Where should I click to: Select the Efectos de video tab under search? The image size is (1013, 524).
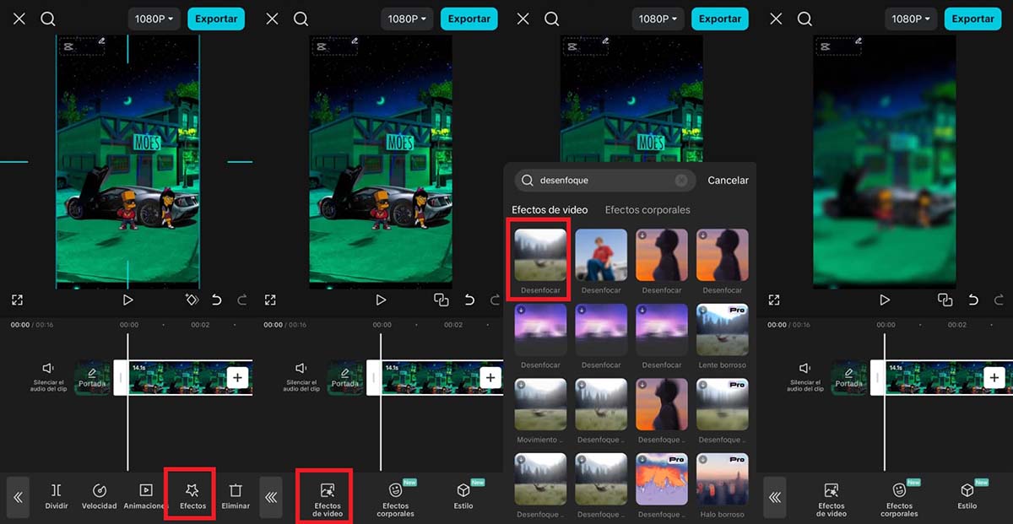[x=550, y=210]
